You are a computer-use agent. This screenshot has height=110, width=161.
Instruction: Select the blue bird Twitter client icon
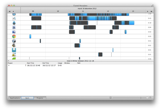(14, 23)
